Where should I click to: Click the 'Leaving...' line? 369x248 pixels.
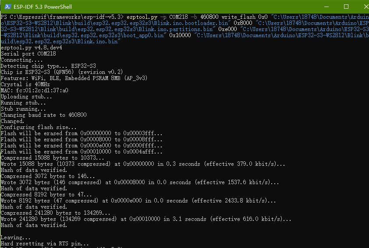[x=15, y=238]
